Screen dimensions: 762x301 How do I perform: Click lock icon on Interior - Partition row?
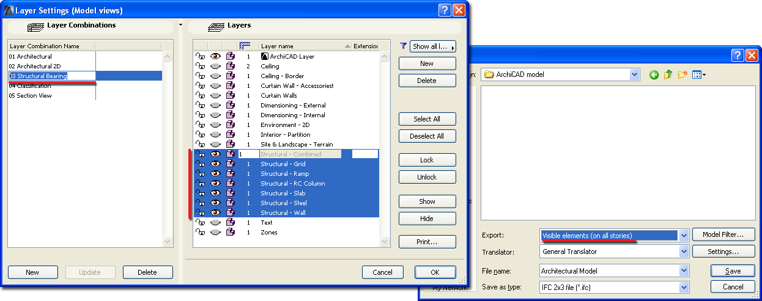(x=200, y=135)
